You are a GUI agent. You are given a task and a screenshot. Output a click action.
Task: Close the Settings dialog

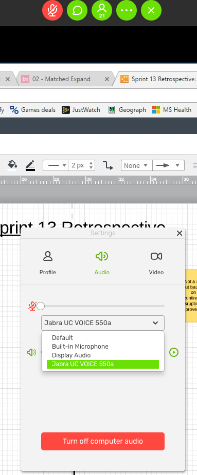[x=180, y=233]
